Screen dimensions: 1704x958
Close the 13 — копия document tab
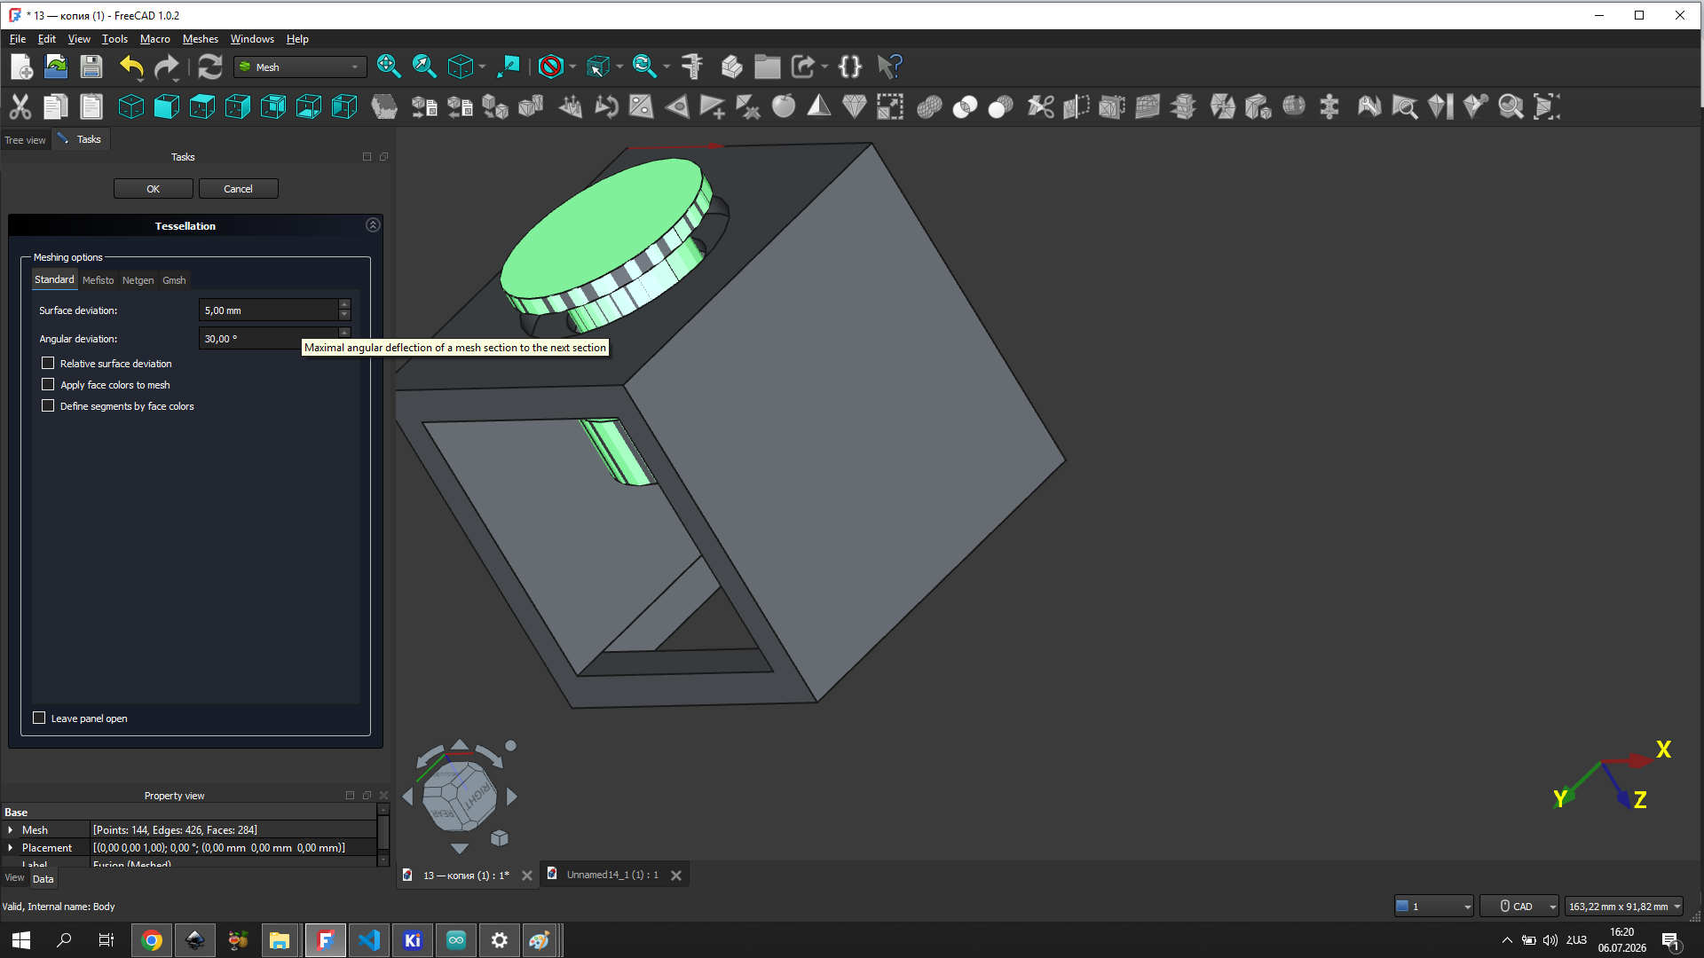(x=527, y=876)
